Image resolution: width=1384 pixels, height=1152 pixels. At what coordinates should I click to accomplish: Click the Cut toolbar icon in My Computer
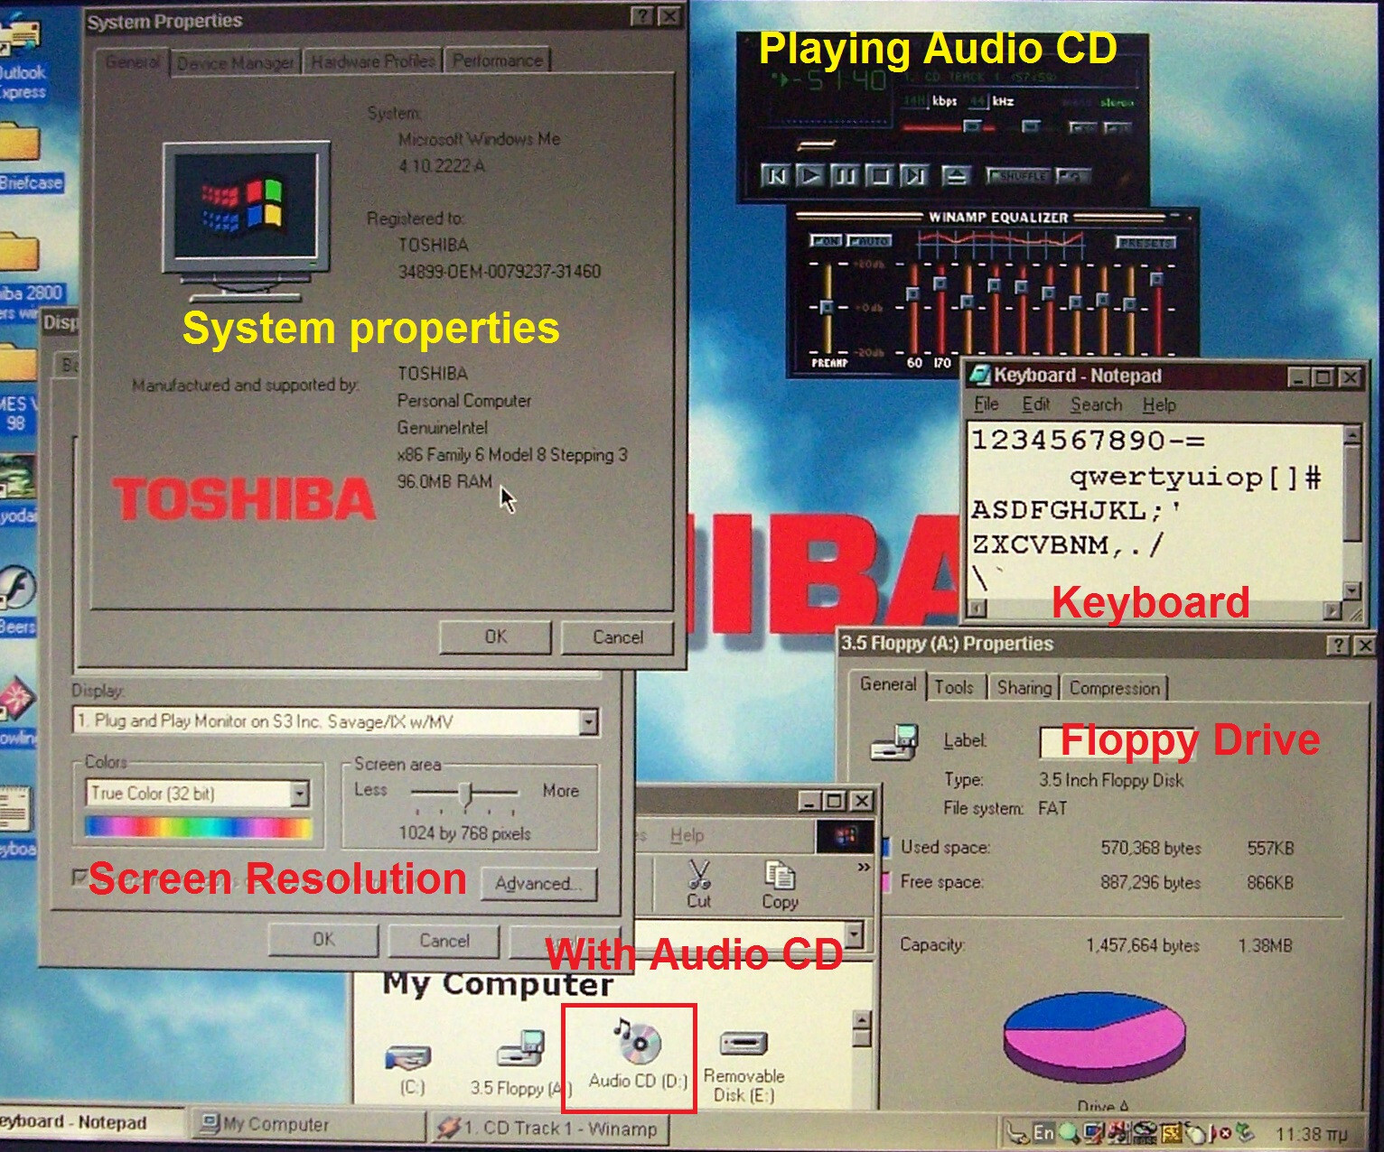(698, 883)
